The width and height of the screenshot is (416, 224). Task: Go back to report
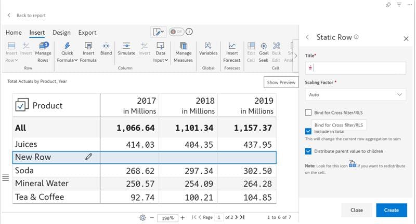27,16
